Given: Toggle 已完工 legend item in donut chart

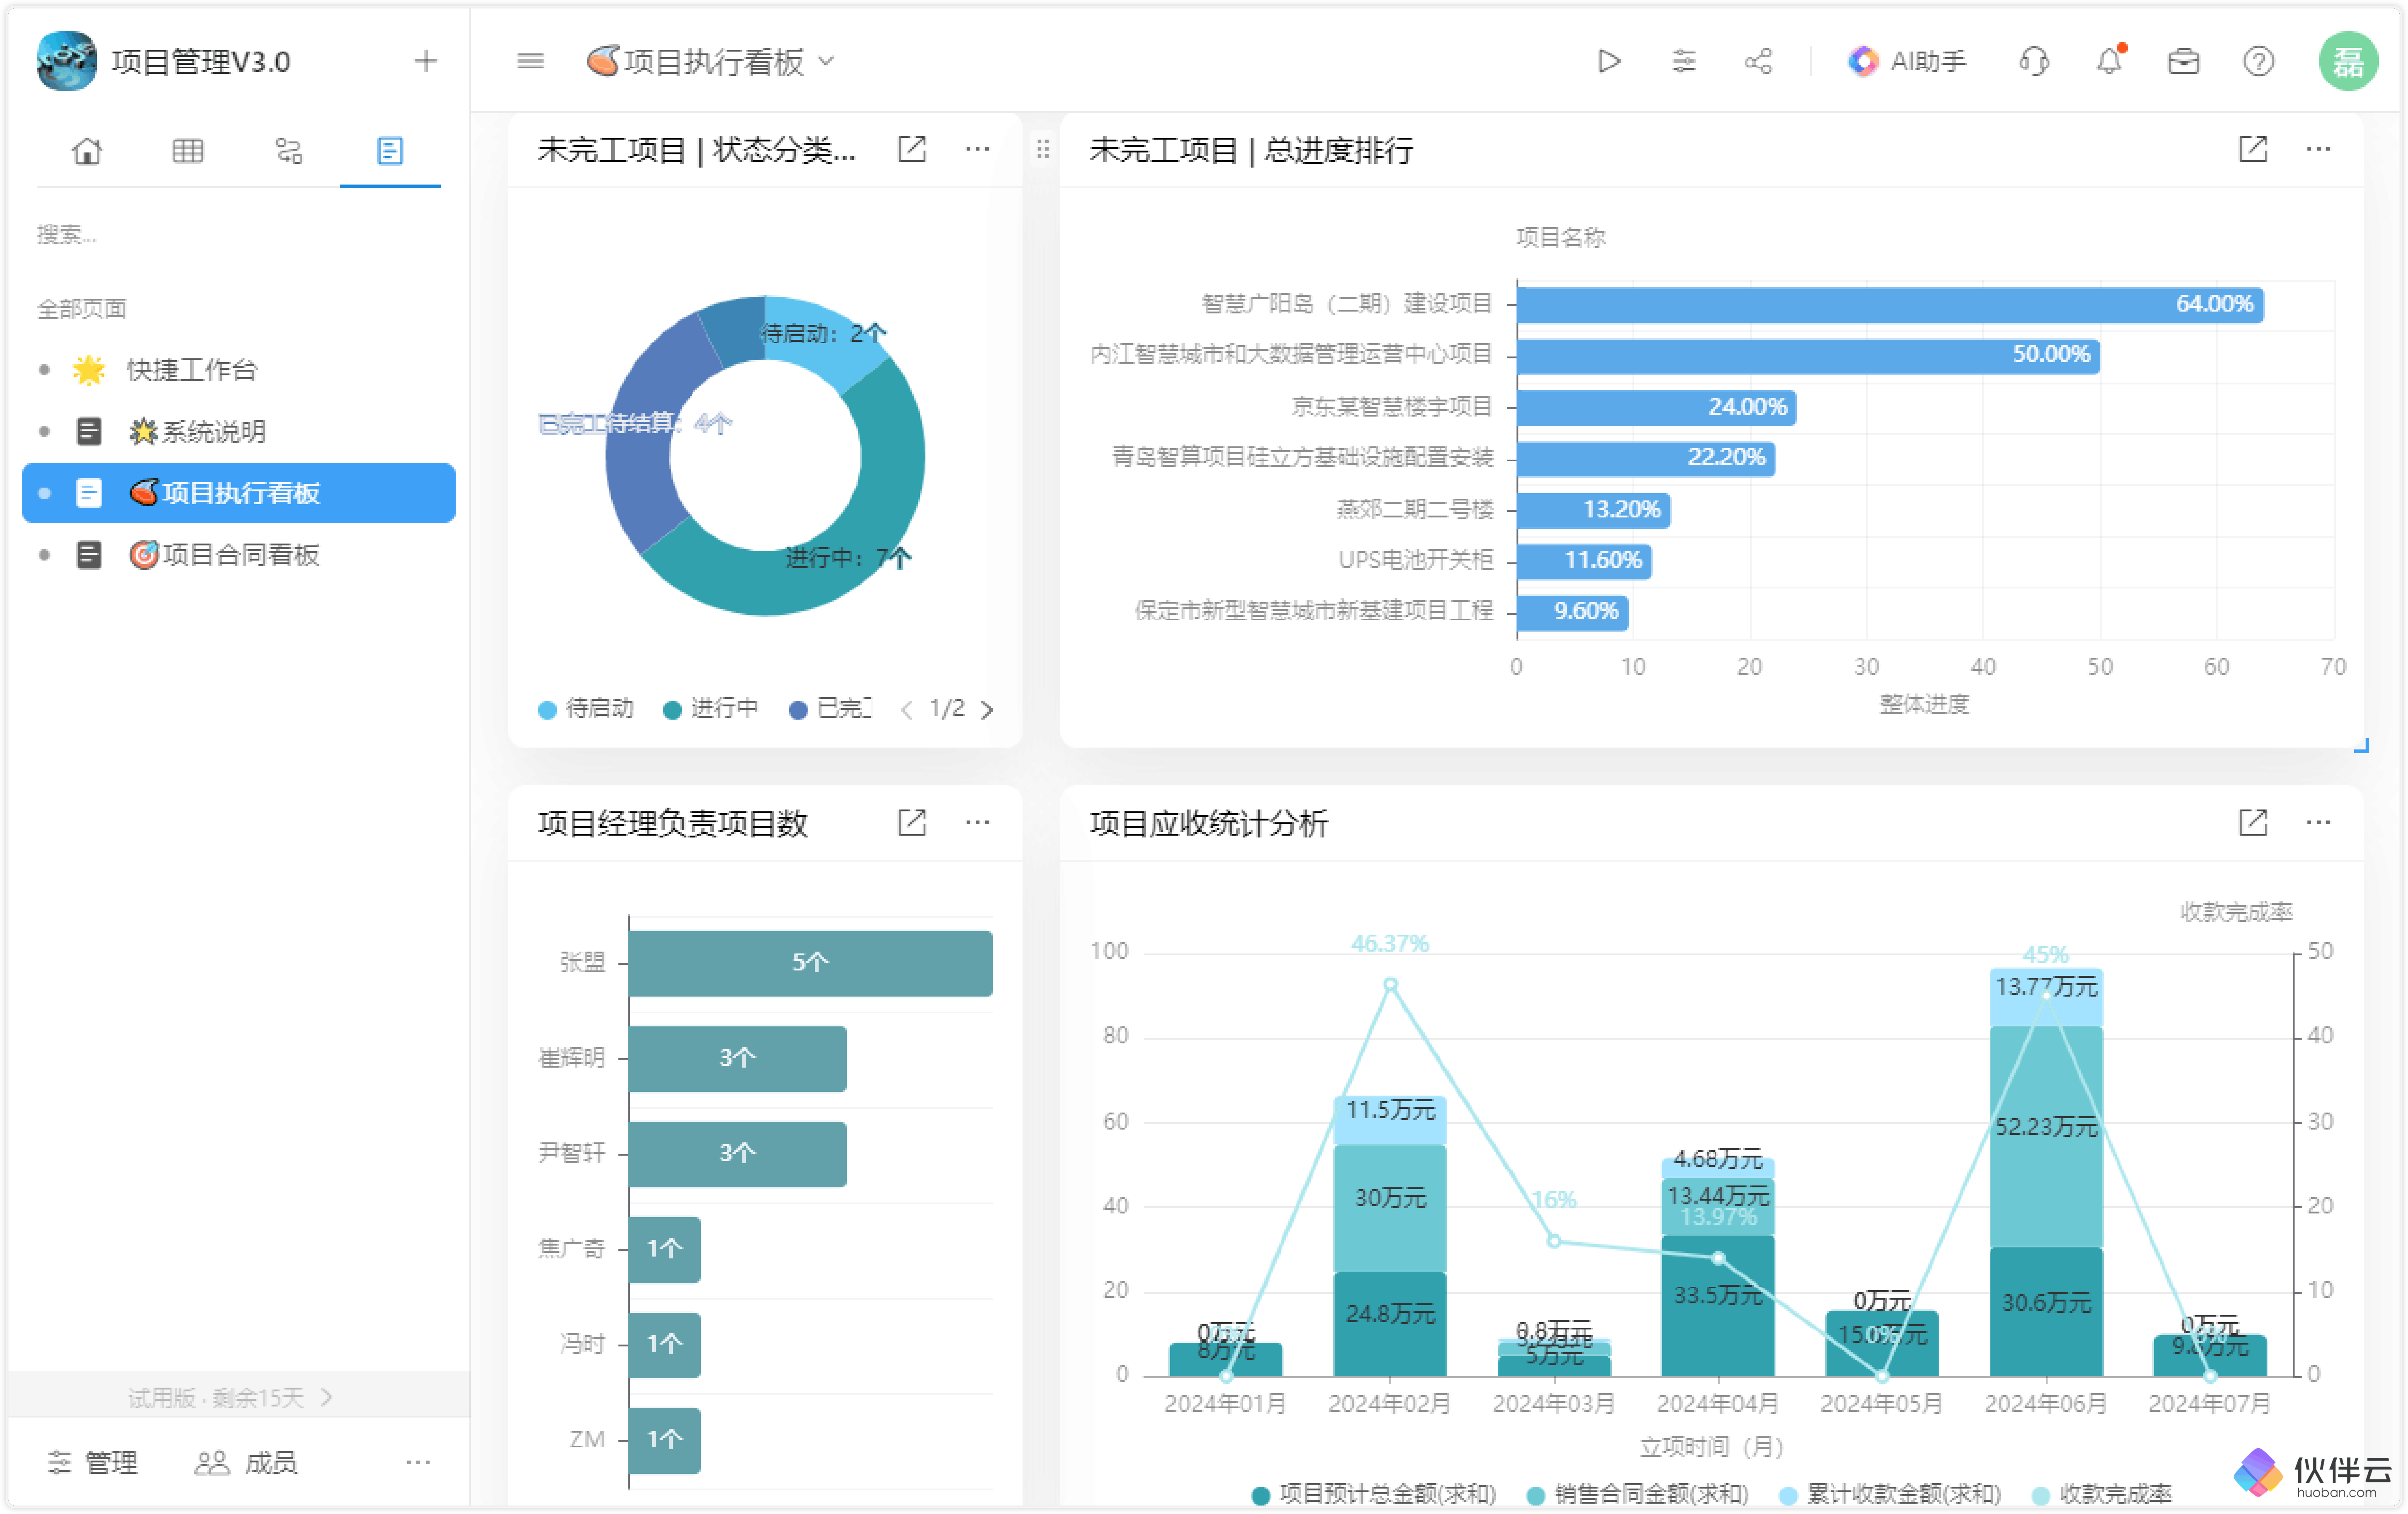Looking at the screenshot, I should pyautogui.click(x=830, y=709).
